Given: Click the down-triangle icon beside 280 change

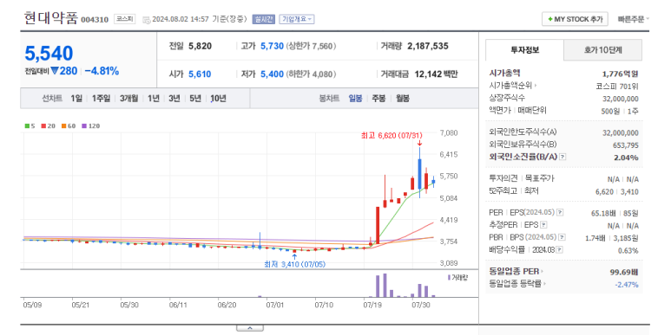Looking at the screenshot, I should (x=55, y=71).
